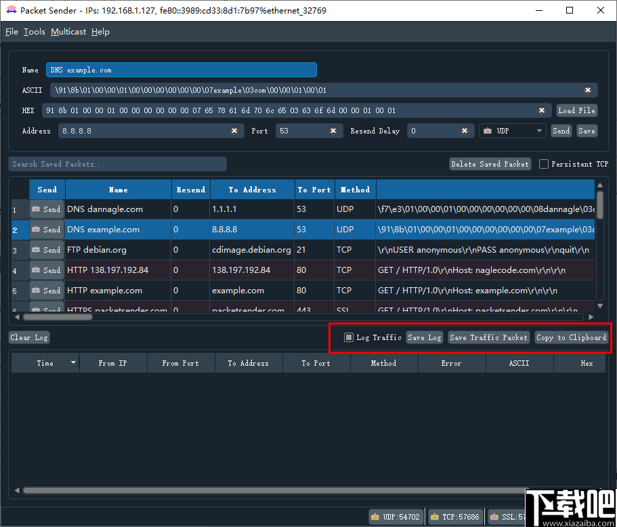Clear the Port 53 field with its X icon
This screenshot has width=617, height=527.
pyautogui.click(x=333, y=131)
